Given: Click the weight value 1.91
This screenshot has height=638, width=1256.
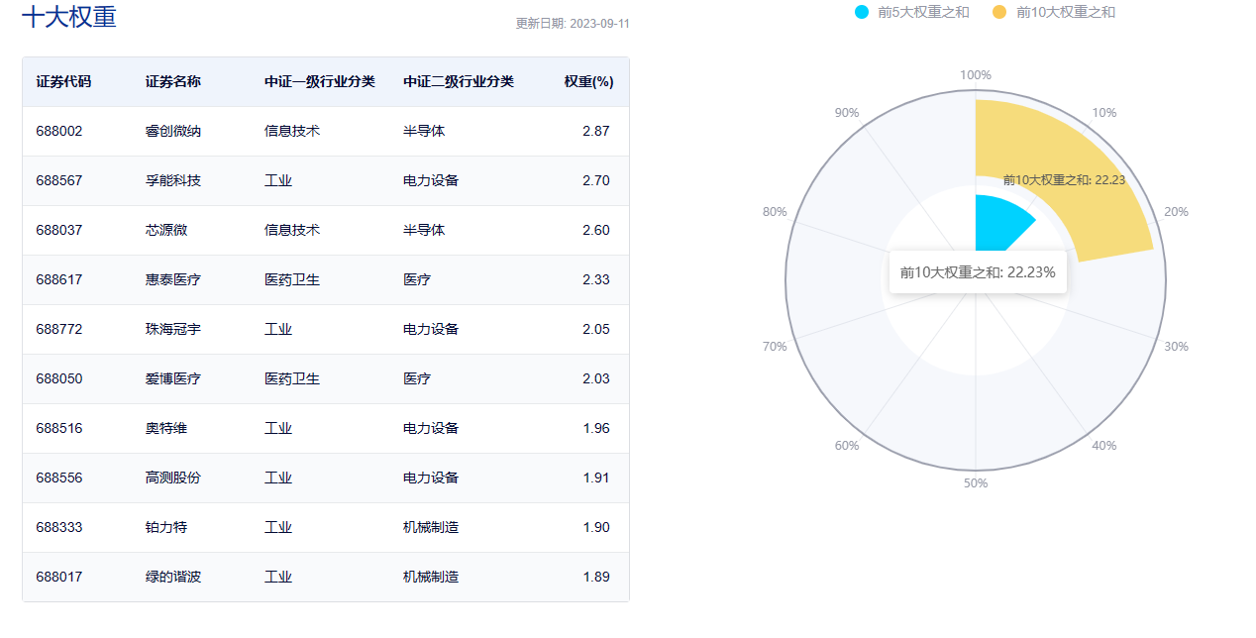Looking at the screenshot, I should pyautogui.click(x=596, y=478).
